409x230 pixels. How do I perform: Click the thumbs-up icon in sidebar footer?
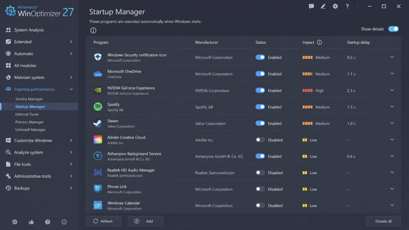[x=31, y=222]
